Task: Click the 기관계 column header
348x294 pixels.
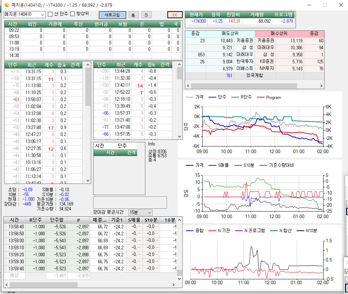Action: click(55, 24)
